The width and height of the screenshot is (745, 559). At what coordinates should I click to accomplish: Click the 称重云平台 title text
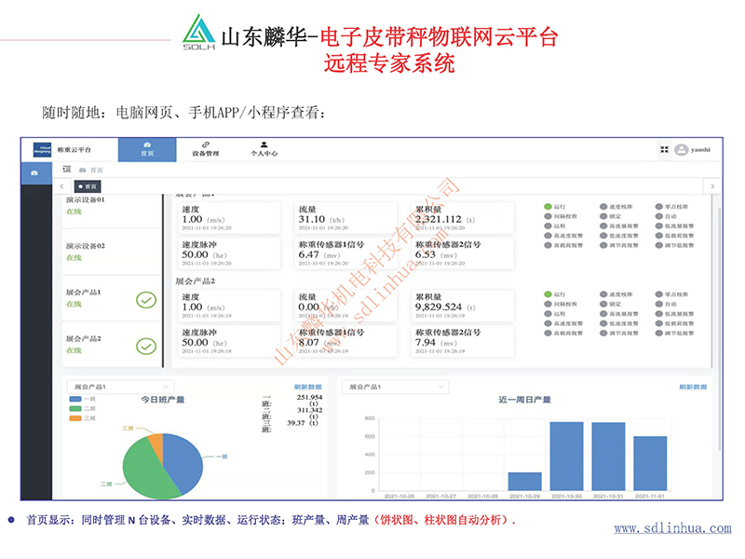[x=74, y=150]
